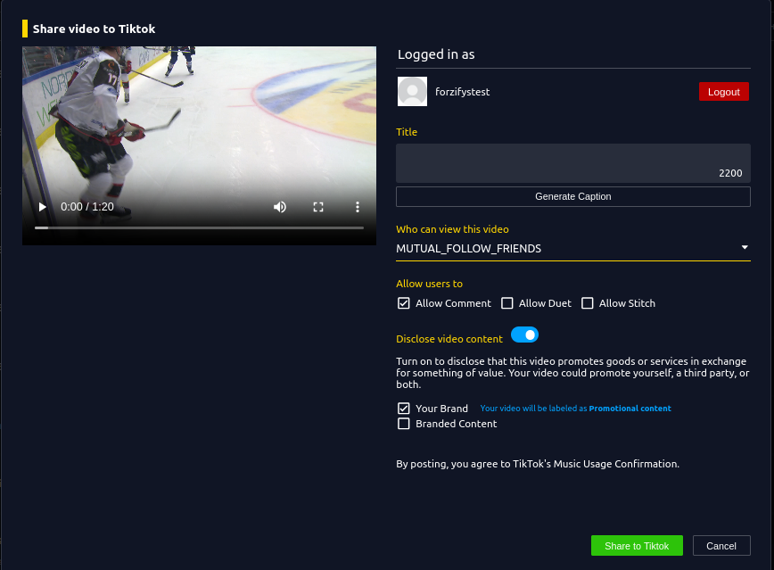Uncheck Allow Comment
Image resolution: width=774 pixels, height=570 pixels.
(404, 303)
